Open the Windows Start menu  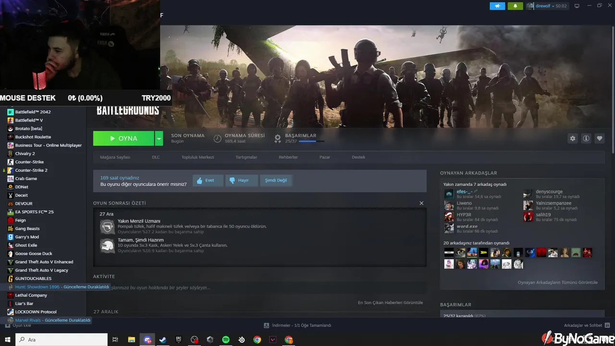point(7,340)
